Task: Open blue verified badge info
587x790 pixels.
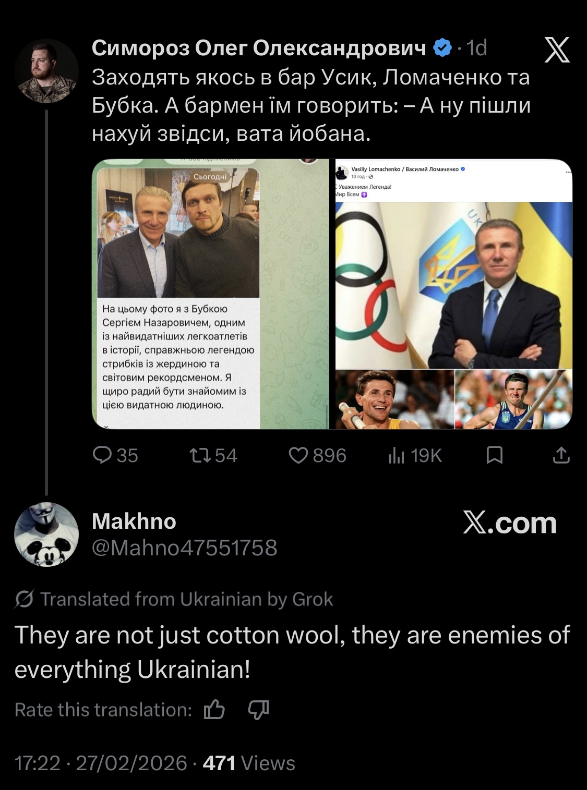Action: [x=443, y=48]
